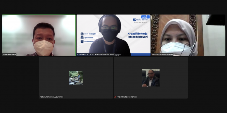Click the Notulis_Kemenkes_Kartika name label

pos(163,54)
